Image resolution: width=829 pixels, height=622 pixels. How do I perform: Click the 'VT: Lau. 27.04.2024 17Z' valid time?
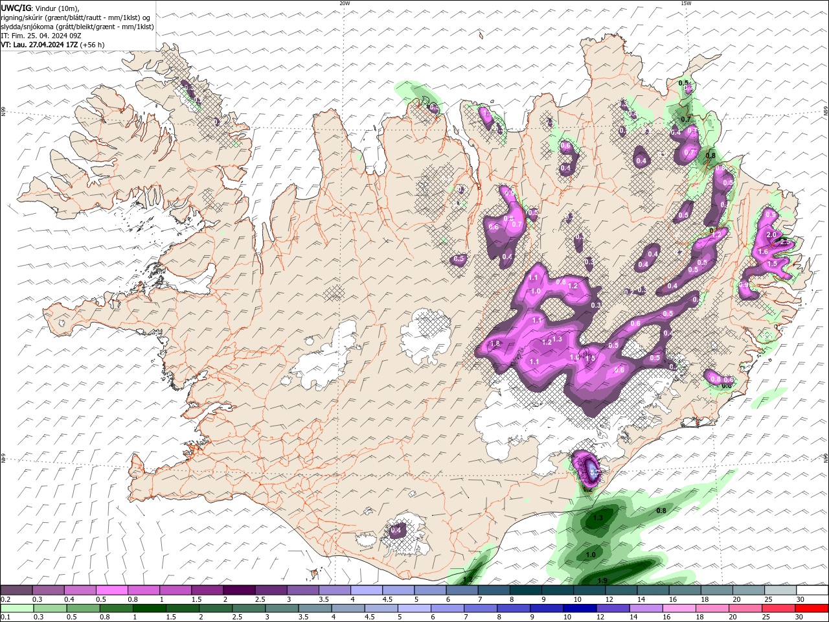tap(40, 45)
